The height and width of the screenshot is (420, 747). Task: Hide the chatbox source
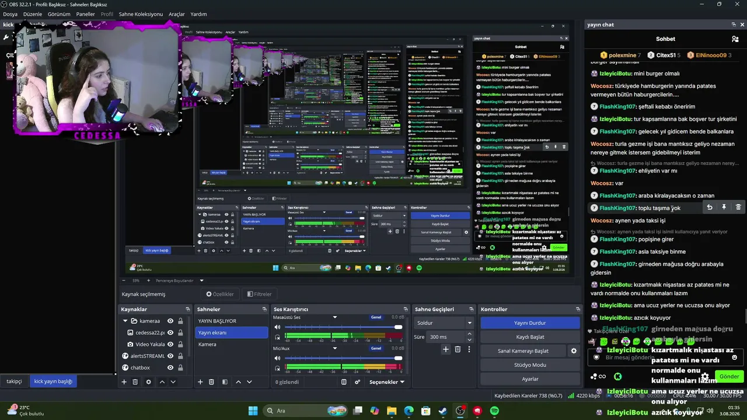click(x=170, y=367)
